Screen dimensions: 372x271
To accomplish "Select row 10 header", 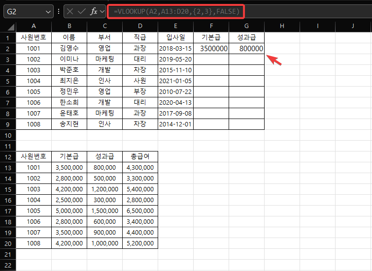I will point(8,136).
